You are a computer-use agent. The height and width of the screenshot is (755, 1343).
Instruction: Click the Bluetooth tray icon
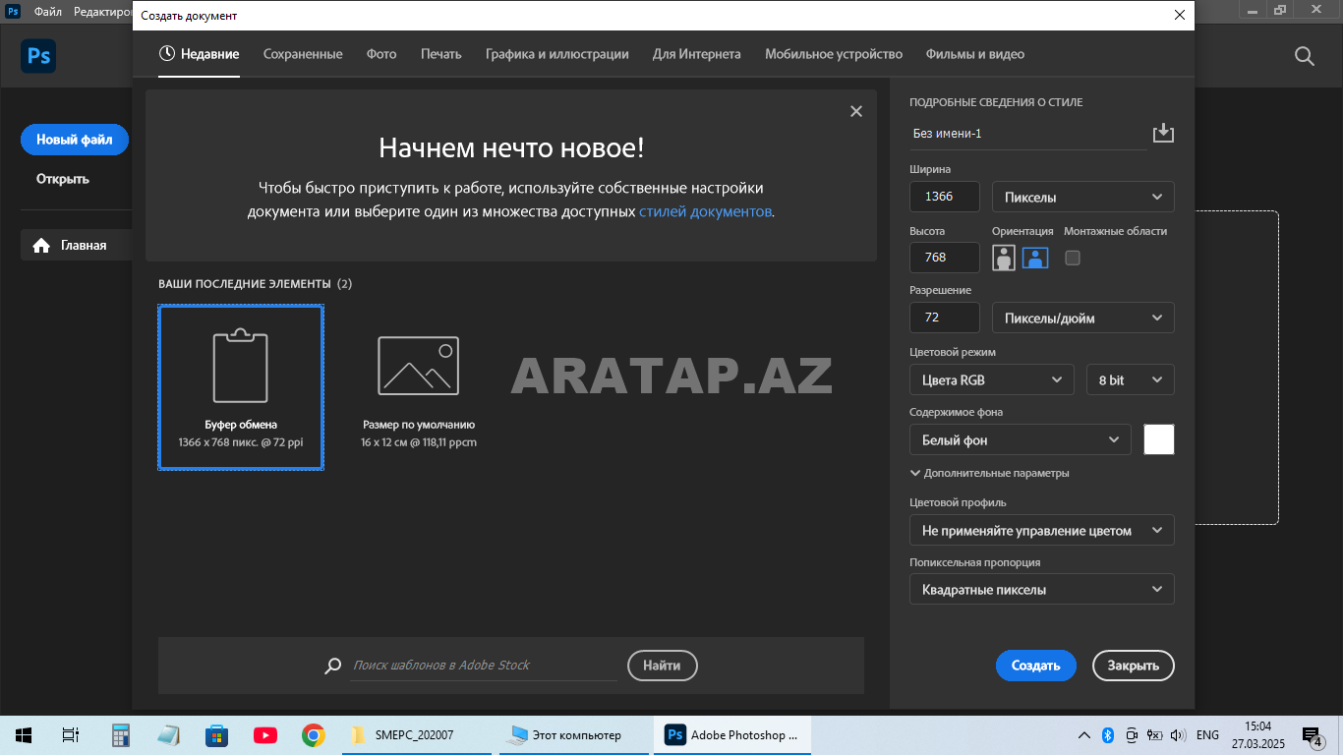[x=1107, y=734]
